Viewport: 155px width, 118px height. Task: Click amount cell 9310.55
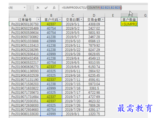coord(94,62)
